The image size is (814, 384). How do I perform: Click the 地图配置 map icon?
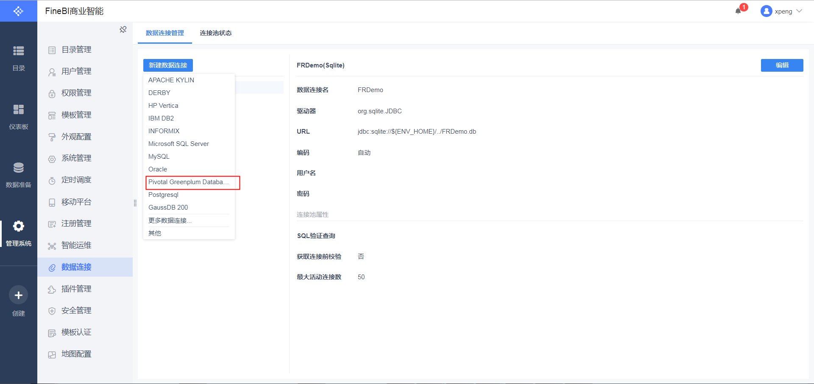tap(52, 355)
